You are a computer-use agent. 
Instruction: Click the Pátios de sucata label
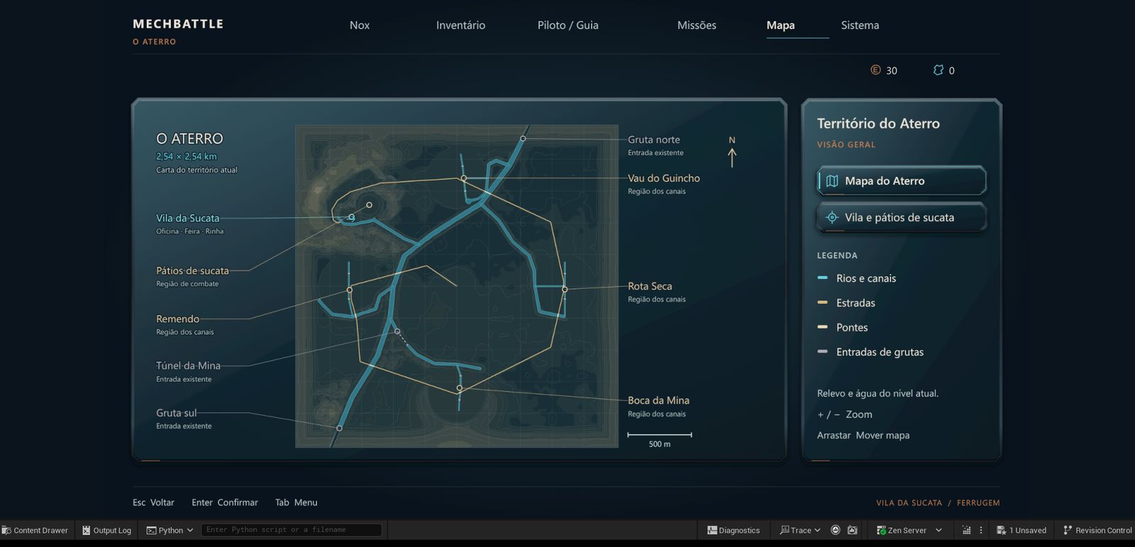tap(192, 270)
